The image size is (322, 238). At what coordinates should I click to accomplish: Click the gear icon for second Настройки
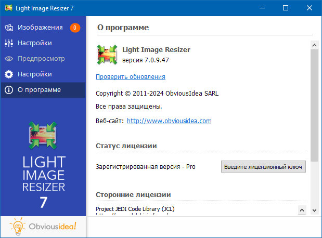[x=9, y=74]
